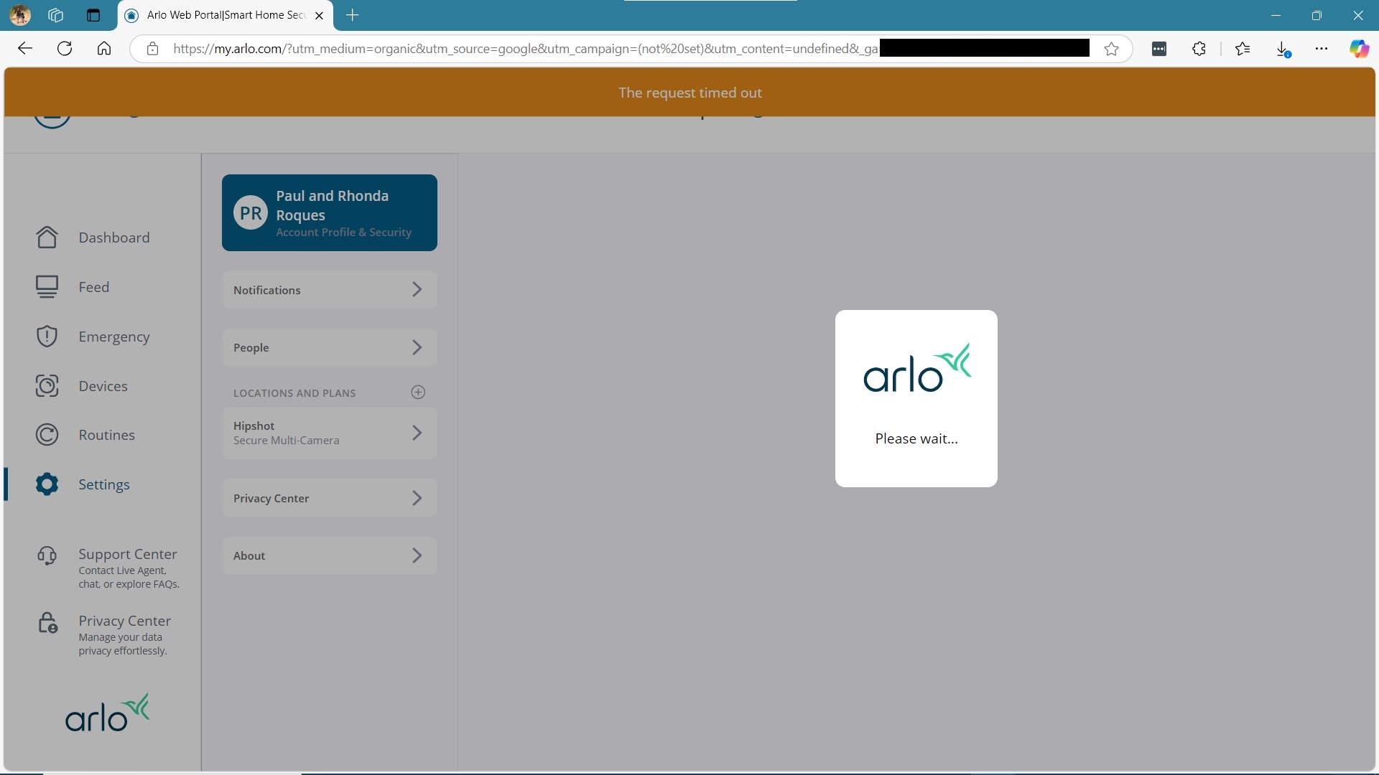Open Support Center headset icon
This screenshot has height=775, width=1379.
(x=47, y=555)
